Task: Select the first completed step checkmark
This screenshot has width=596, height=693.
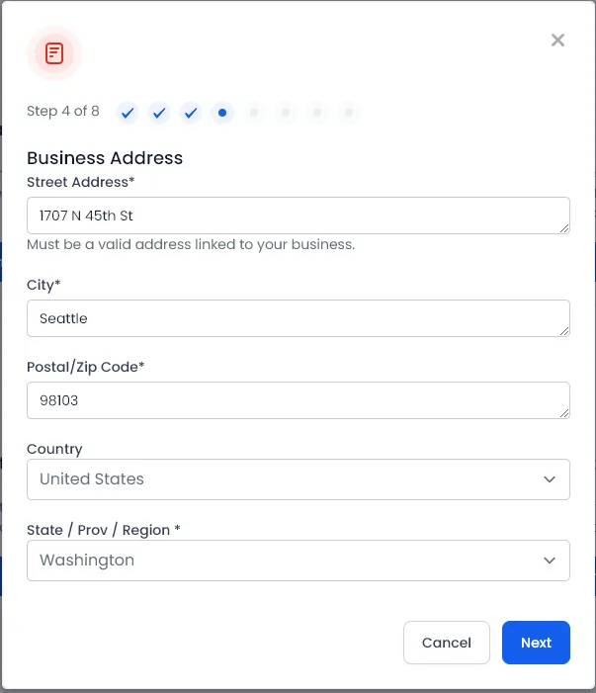Action: tap(128, 113)
